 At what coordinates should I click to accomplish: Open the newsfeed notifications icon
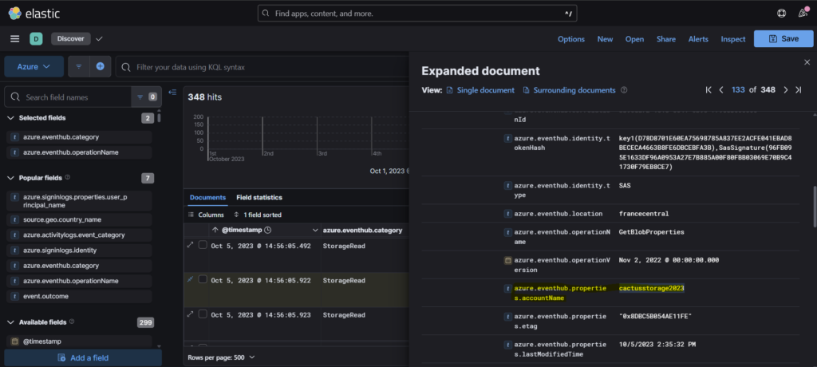tap(803, 14)
